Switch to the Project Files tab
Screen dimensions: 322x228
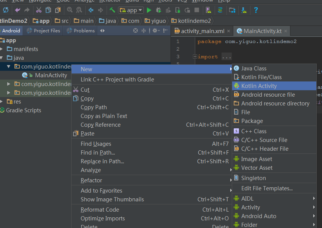[43, 30]
